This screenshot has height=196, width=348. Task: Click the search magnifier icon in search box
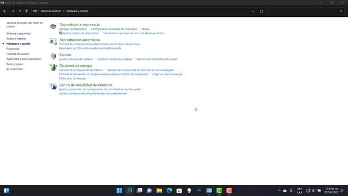click(341, 11)
